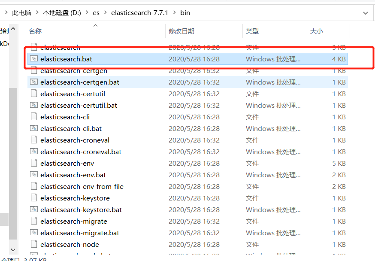Click the elasticsearch-cli file icon
This screenshot has height=261, width=375.
pos(34,117)
